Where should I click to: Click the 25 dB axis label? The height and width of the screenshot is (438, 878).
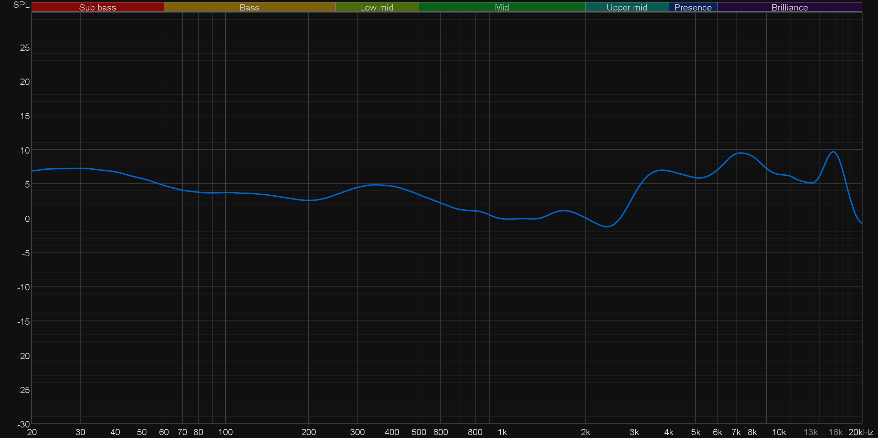(x=25, y=48)
